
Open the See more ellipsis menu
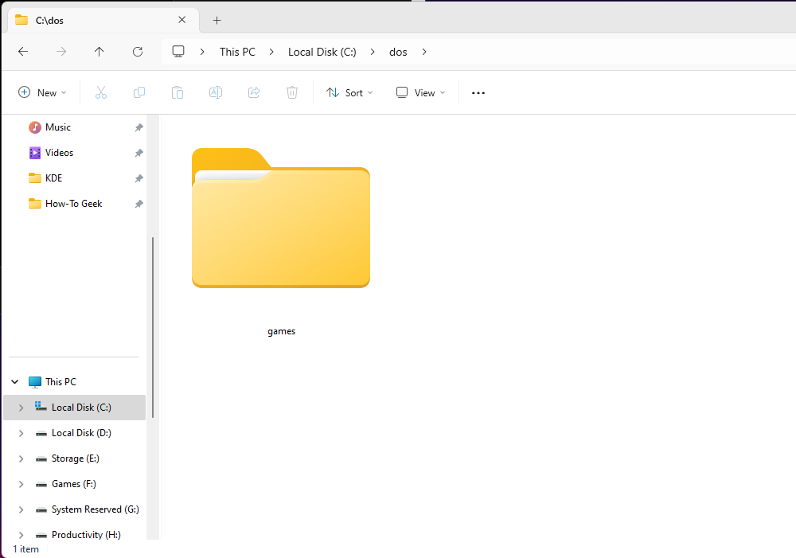[x=478, y=93]
